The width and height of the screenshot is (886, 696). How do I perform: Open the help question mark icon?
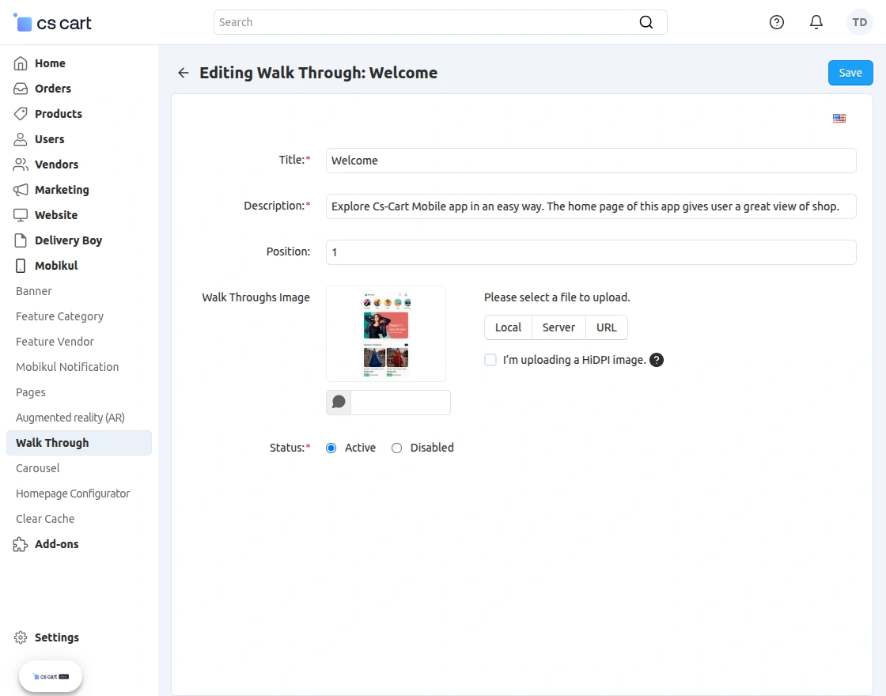pyautogui.click(x=776, y=22)
